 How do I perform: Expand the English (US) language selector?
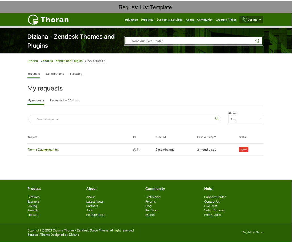click(252, 232)
